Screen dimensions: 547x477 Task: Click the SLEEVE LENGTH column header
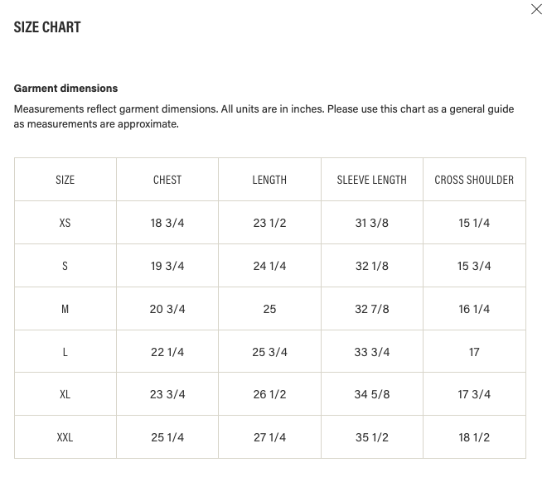click(x=372, y=180)
